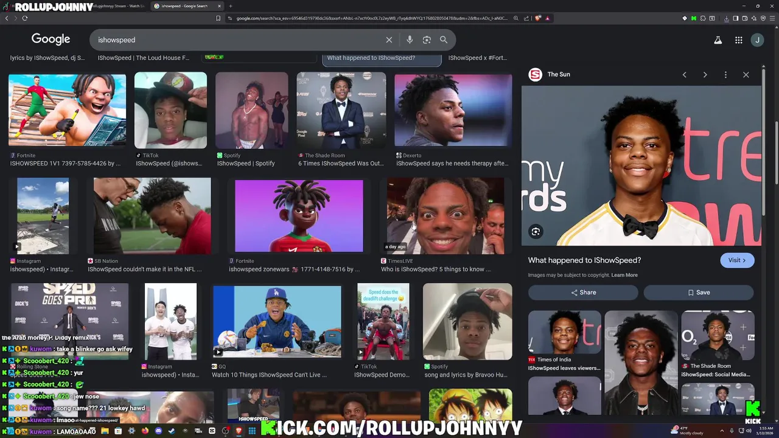
Task: Open the Dexerto therapy article image
Action: tap(453, 110)
